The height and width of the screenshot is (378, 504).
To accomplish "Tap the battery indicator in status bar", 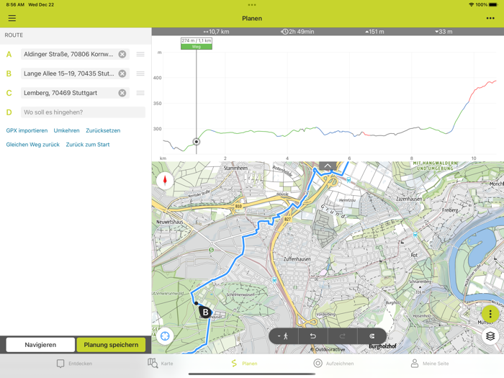I will [x=493, y=5].
